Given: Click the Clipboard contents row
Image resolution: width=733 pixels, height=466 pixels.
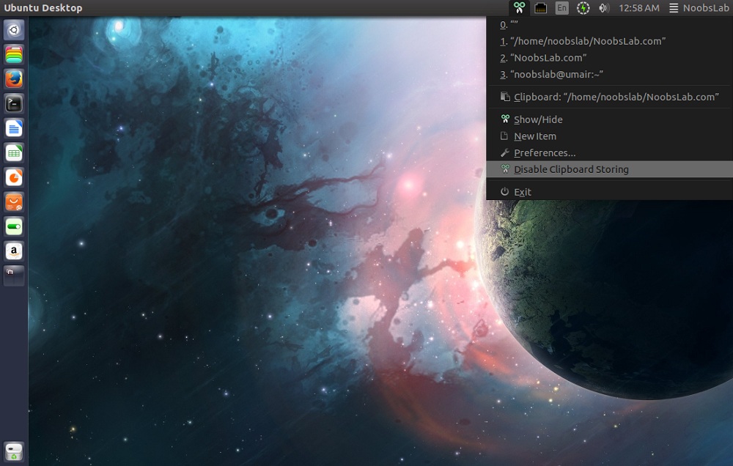Looking at the screenshot, I should point(609,97).
